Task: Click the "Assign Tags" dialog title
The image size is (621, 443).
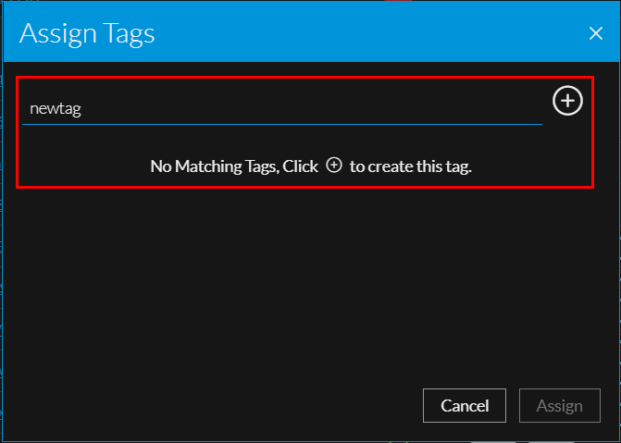Action: pos(87,34)
